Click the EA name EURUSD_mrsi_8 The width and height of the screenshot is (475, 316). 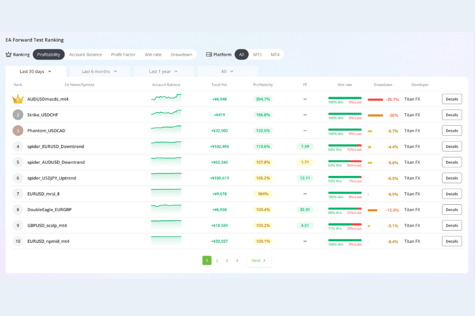click(43, 194)
